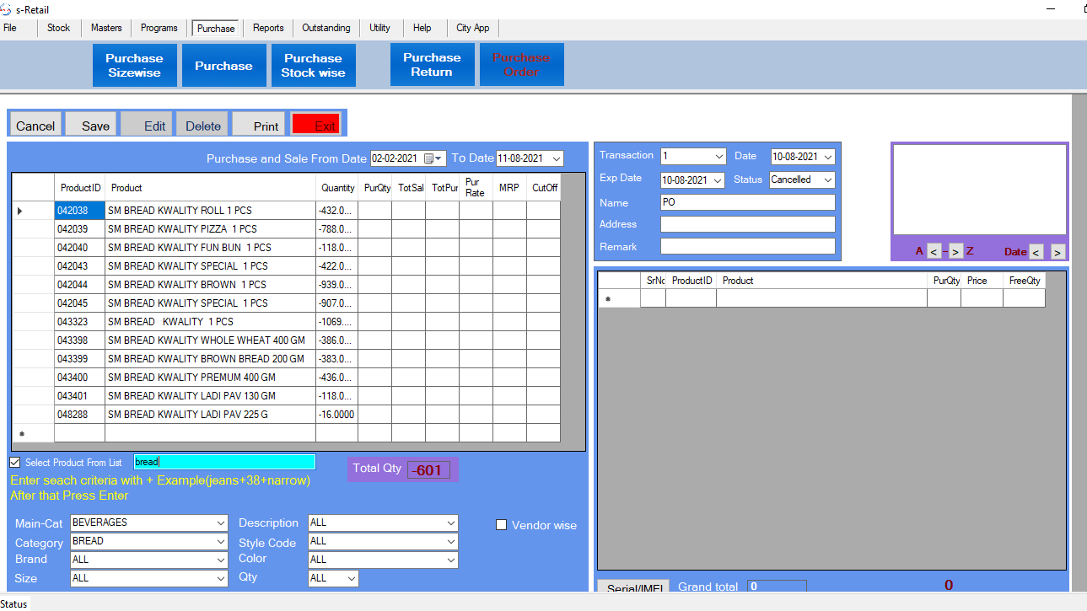Open the Purchase Stock wise tile
Image resolution: width=1087 pixels, height=611 pixels.
(x=313, y=65)
